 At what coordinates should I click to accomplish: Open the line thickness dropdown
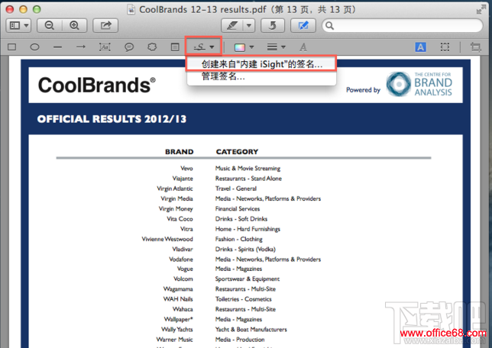point(276,47)
